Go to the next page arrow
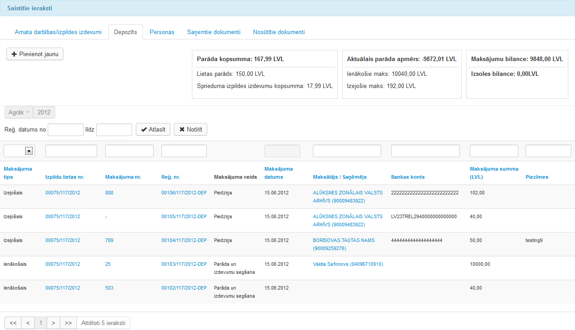 tap(53, 323)
